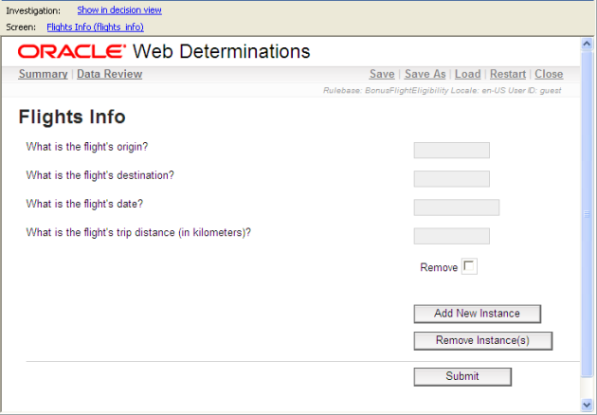
Task: Click the "What is the flight's date?" label
Action: click(84, 204)
